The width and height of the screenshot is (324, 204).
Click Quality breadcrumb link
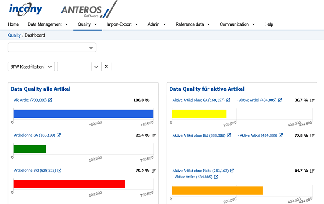(x=14, y=35)
